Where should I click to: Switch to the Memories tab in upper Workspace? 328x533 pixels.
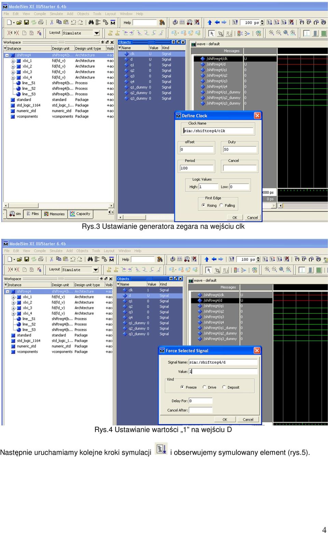[x=54, y=214]
